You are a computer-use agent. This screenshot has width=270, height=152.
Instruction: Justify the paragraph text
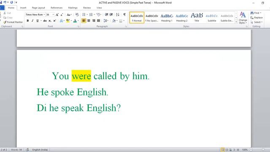tap(98, 21)
